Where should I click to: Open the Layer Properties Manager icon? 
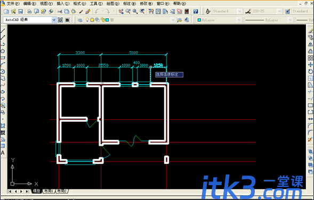click(80, 20)
